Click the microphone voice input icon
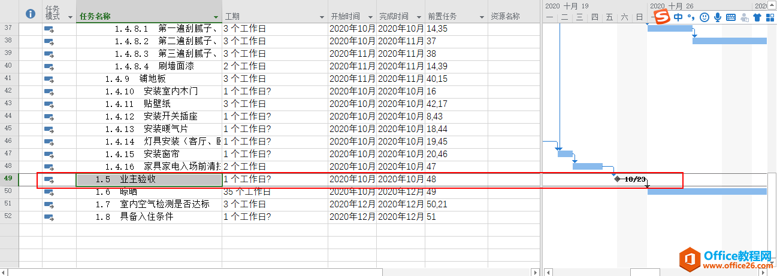 (x=717, y=17)
